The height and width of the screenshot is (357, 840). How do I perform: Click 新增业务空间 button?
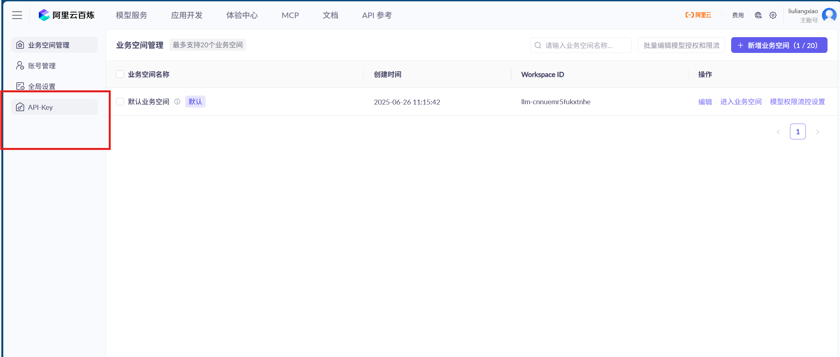coord(779,45)
